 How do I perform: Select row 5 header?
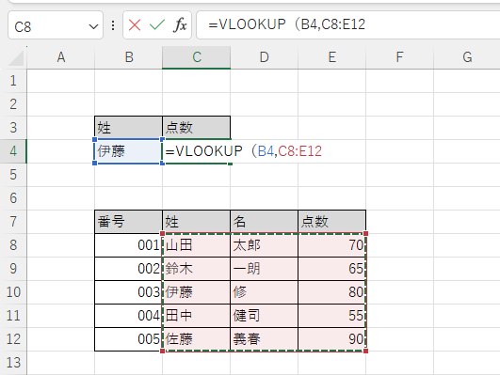(13, 175)
